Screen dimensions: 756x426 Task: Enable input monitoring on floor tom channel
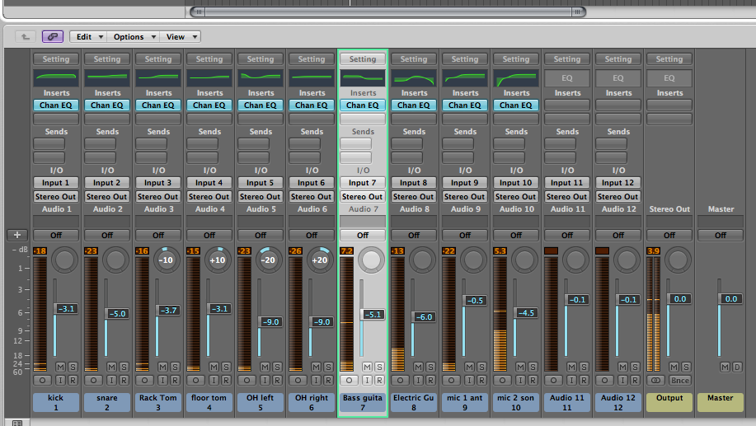(214, 380)
